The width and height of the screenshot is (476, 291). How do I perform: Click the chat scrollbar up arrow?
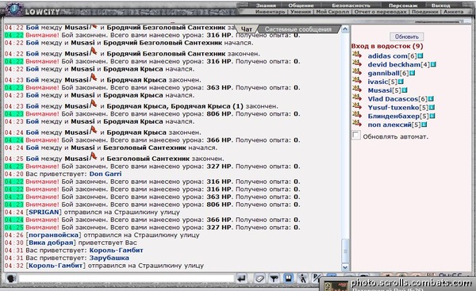pyautogui.click(x=345, y=29)
